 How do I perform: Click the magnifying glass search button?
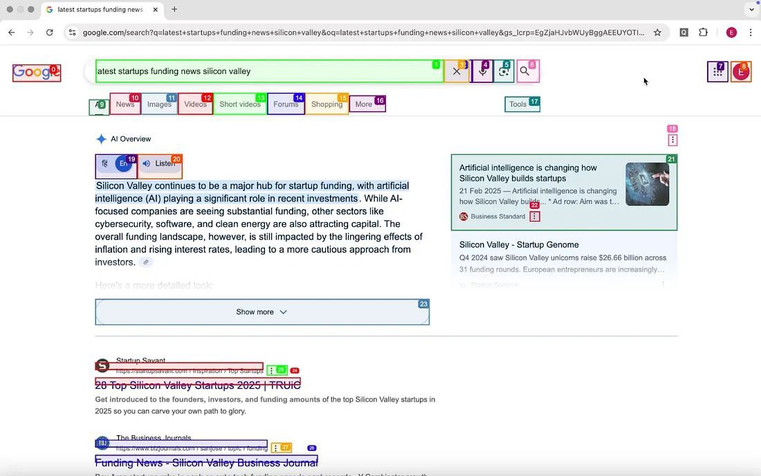click(525, 71)
